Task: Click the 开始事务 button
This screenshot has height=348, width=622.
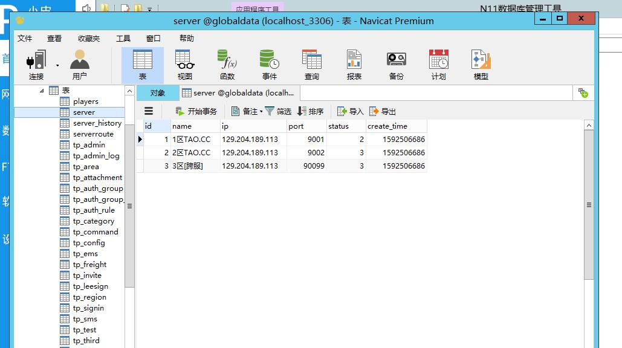Action: pos(196,111)
